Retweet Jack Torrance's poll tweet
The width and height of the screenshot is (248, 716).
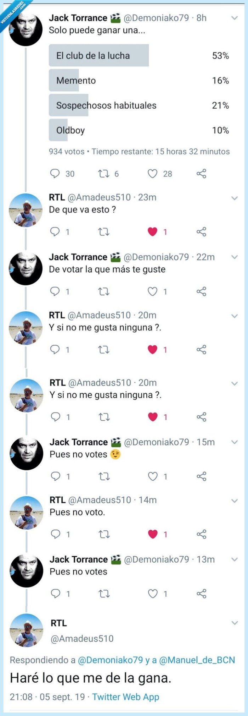pyautogui.click(x=103, y=174)
